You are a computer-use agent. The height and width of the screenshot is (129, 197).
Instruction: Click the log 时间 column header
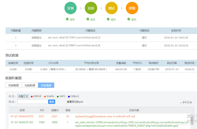pyautogui.click(x=22, y=110)
